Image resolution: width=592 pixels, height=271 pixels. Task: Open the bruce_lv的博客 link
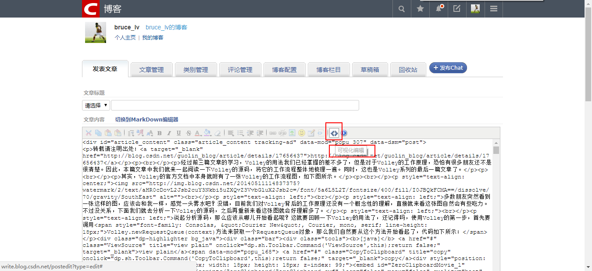click(x=166, y=27)
